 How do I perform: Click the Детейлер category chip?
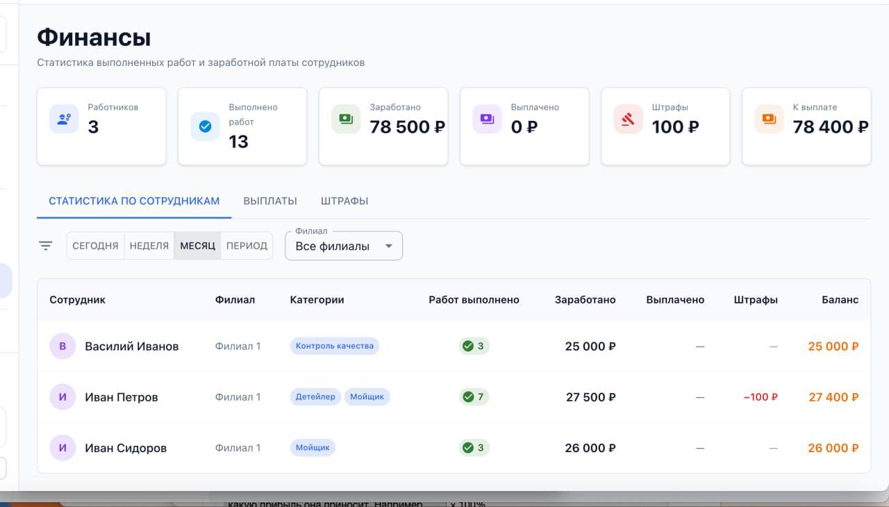point(315,397)
